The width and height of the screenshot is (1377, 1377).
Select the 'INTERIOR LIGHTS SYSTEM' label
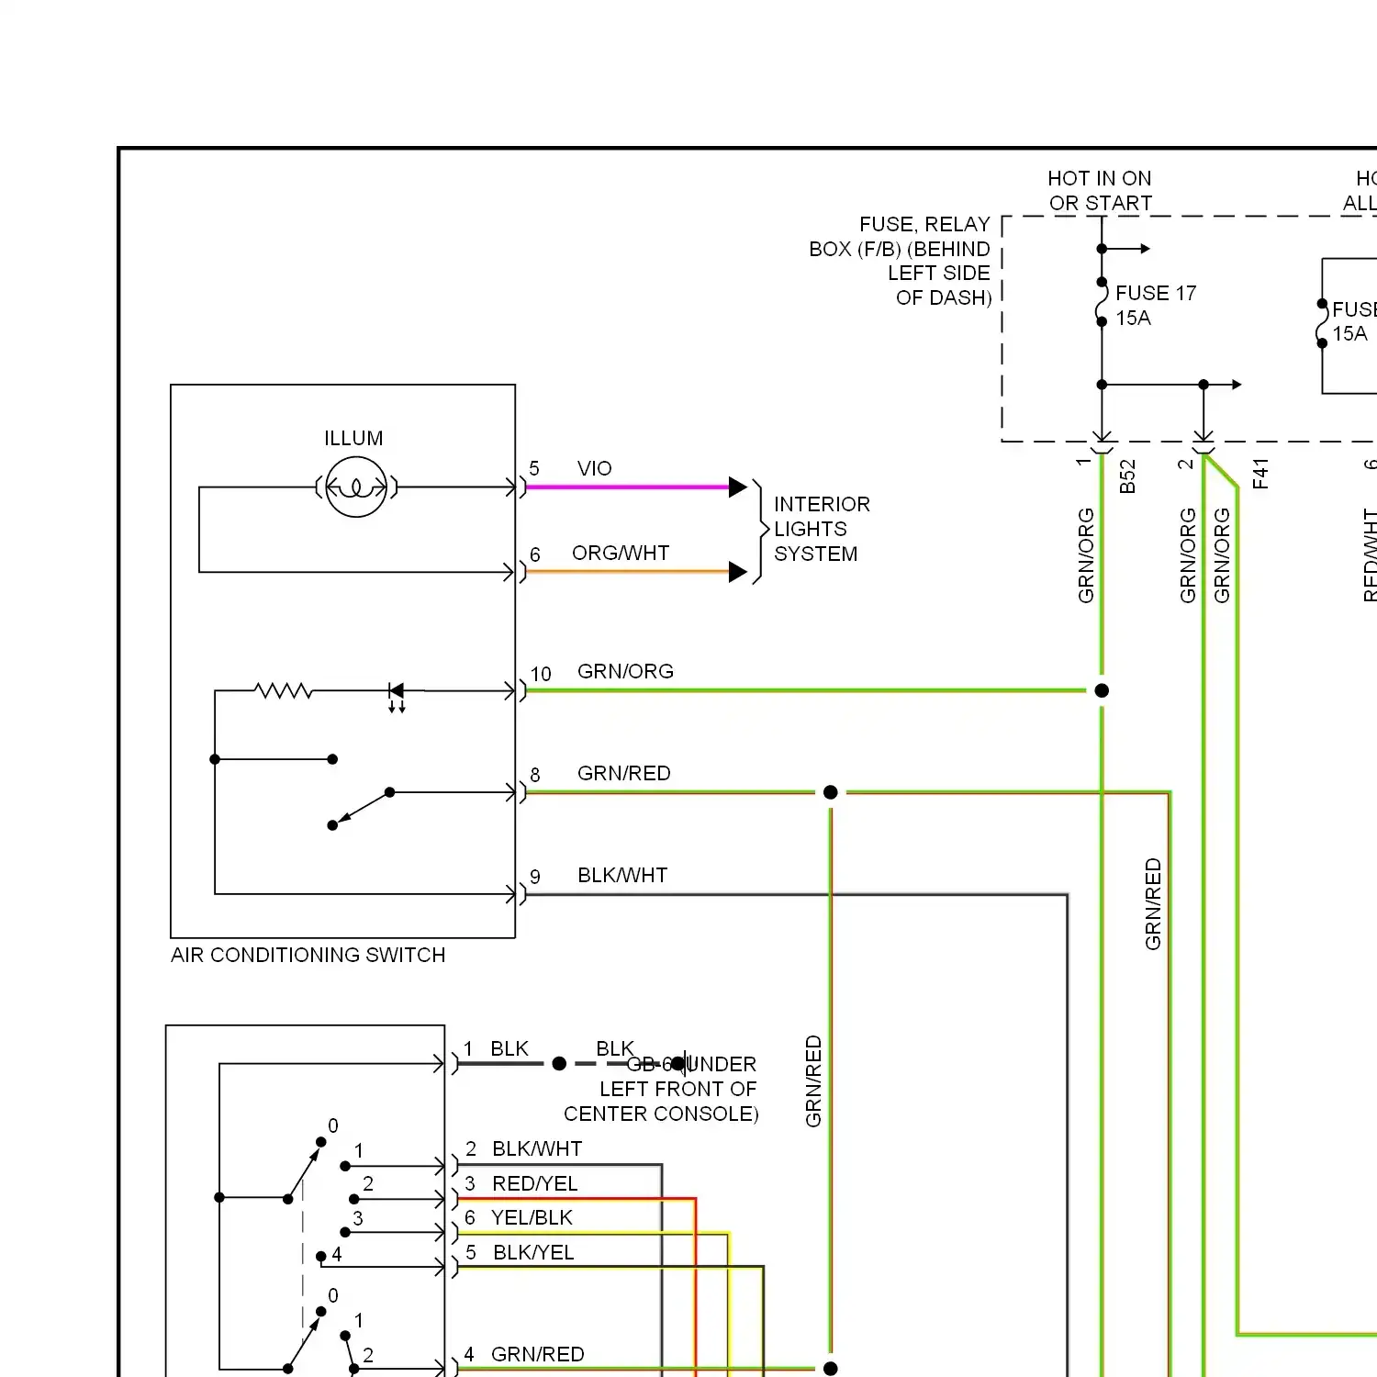pos(822,529)
